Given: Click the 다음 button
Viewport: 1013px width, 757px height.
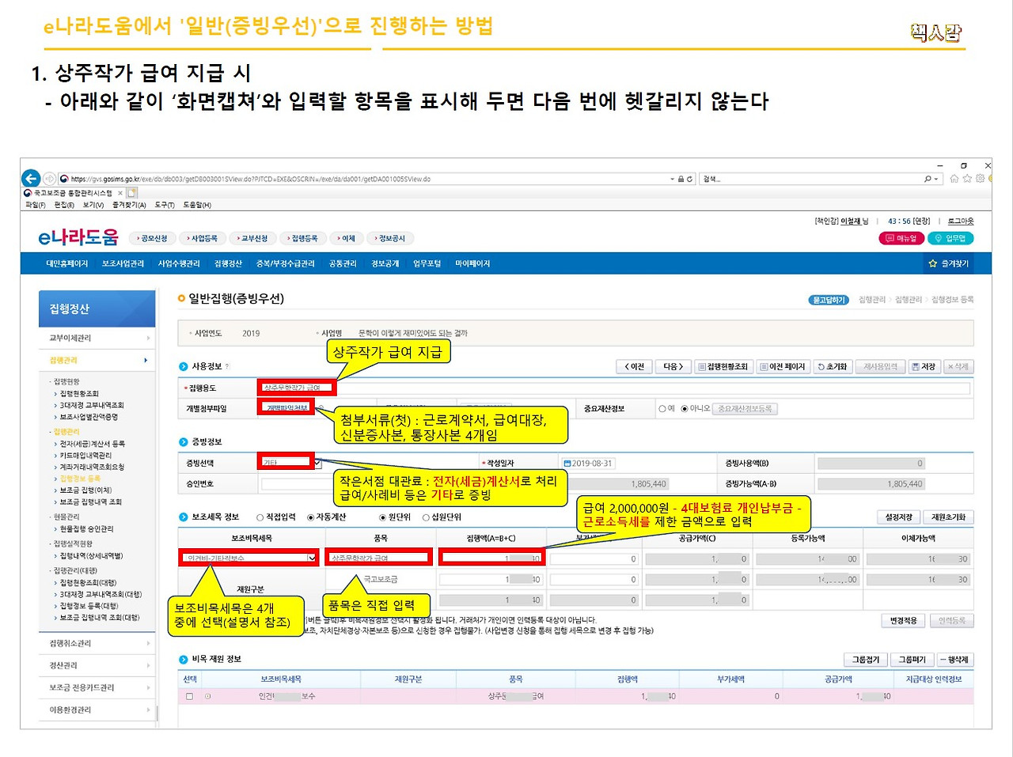Looking at the screenshot, I should pyautogui.click(x=673, y=367).
